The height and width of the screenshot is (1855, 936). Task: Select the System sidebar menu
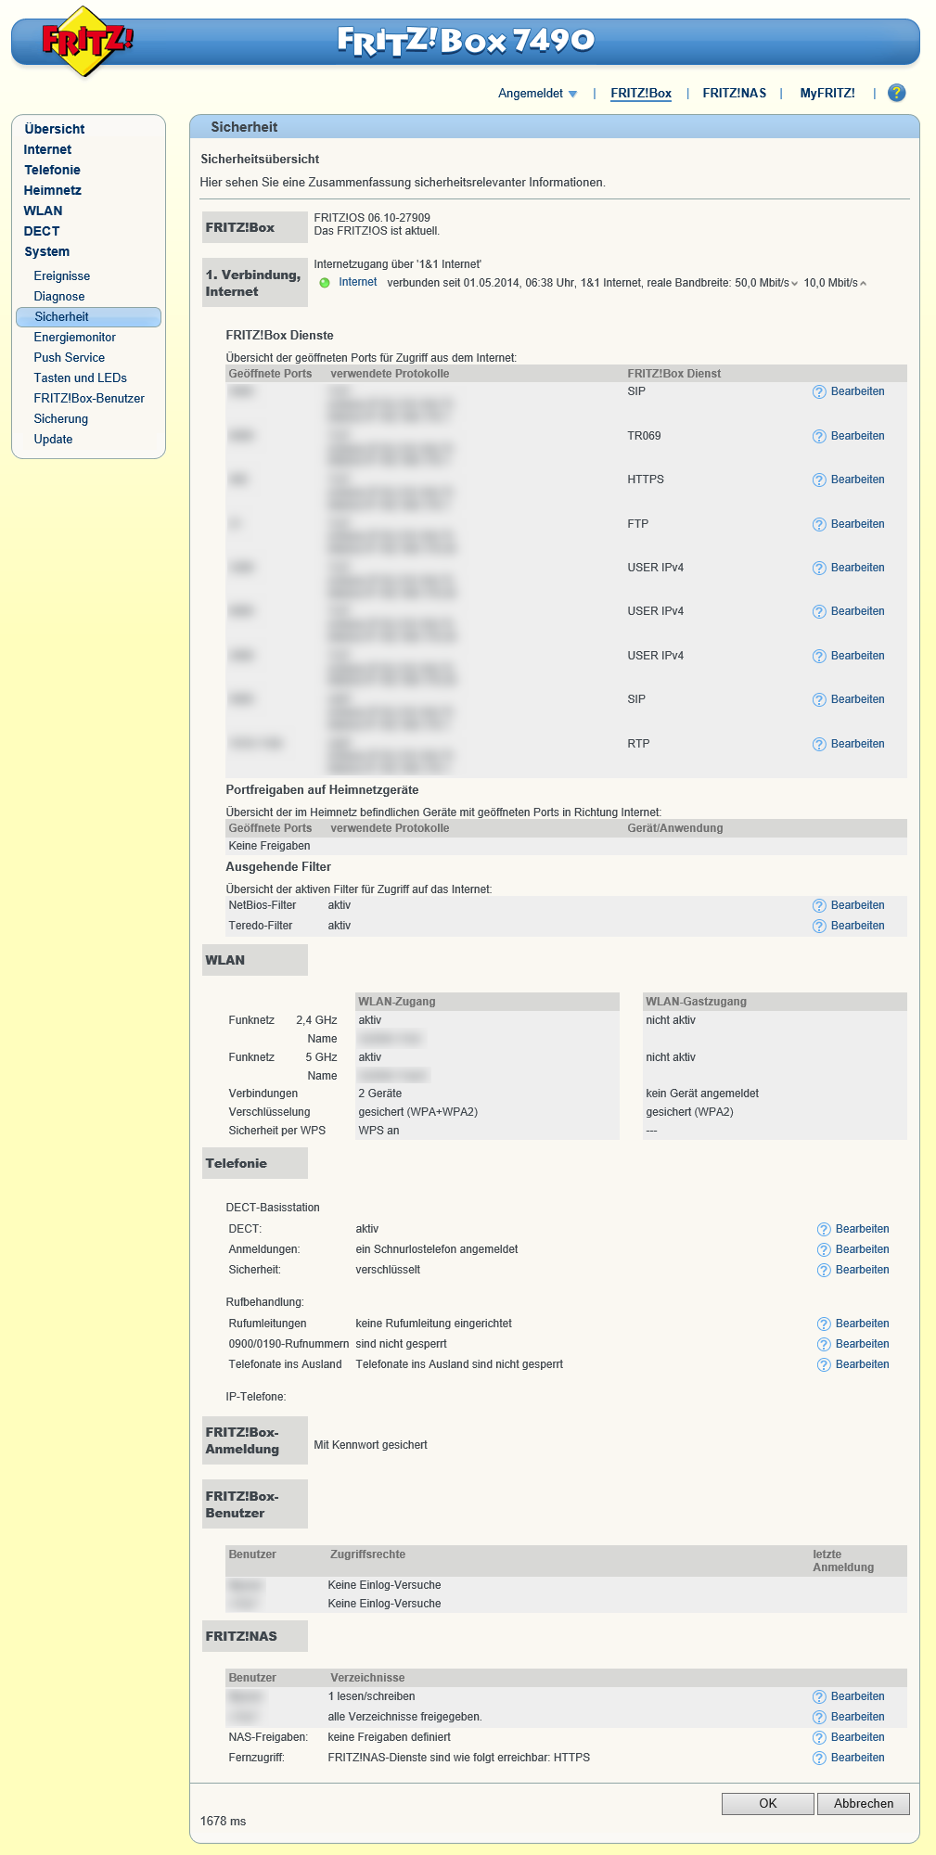tap(46, 251)
